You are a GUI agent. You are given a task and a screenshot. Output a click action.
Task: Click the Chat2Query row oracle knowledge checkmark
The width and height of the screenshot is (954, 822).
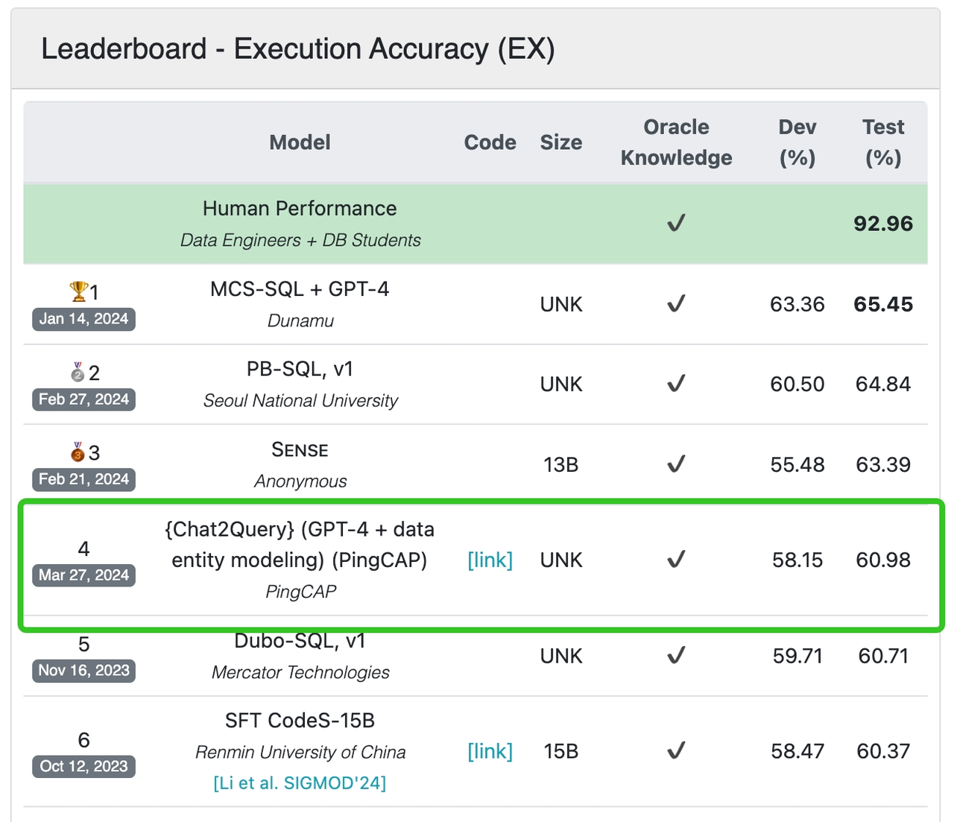click(x=676, y=560)
